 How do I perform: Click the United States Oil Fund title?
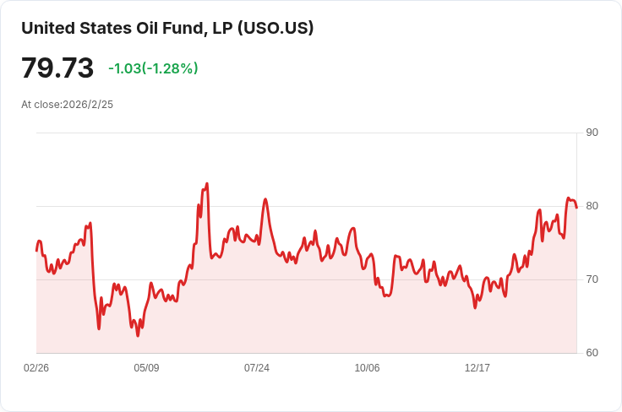click(167, 28)
